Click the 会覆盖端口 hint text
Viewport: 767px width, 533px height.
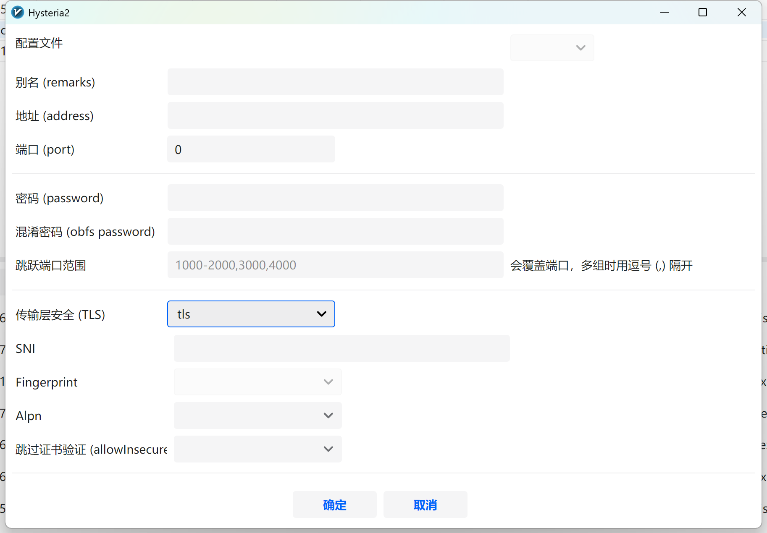601,266
